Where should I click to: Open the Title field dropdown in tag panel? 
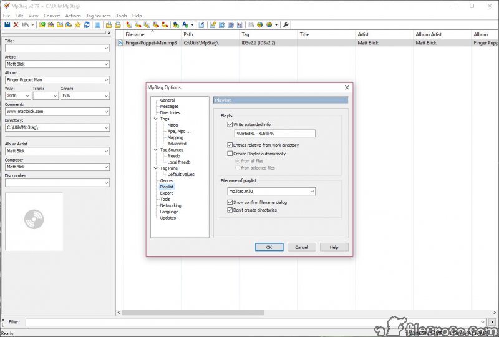coord(106,48)
